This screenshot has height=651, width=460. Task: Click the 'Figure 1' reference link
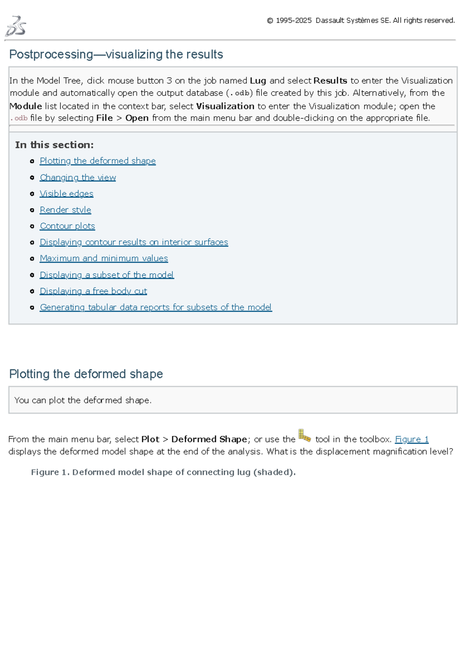click(412, 439)
